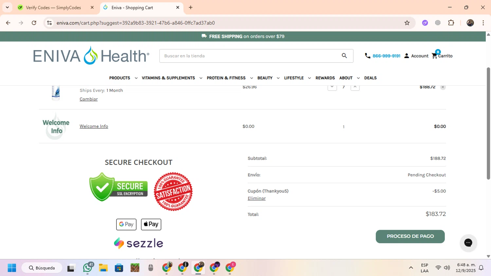Click the globe extension icon in toolbar

[x=438, y=23]
